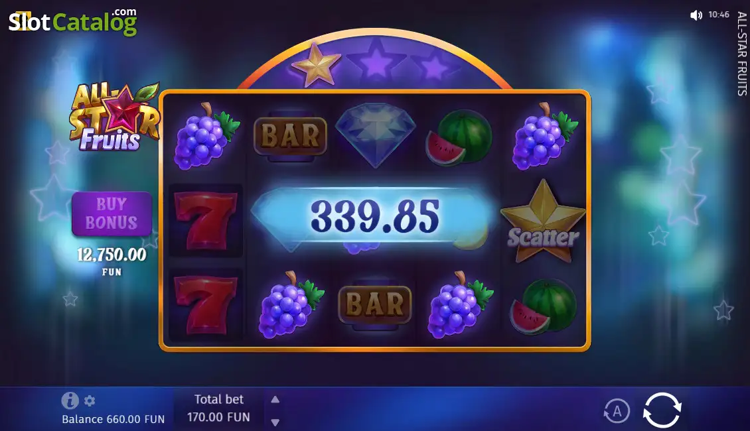Image resolution: width=750 pixels, height=431 pixels.
Task: Click the All-Star Fruits logo
Action: [x=114, y=116]
